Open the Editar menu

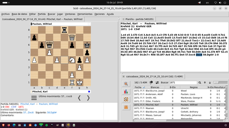(x=33, y=14)
